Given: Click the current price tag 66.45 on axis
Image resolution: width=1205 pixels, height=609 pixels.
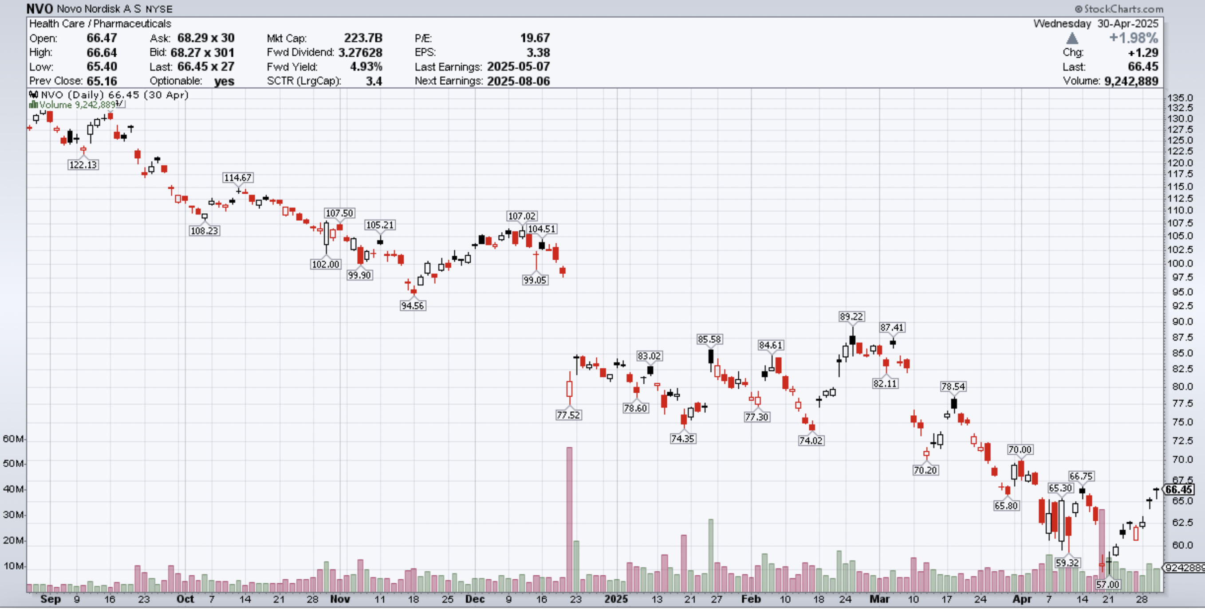Looking at the screenshot, I should pyautogui.click(x=1178, y=489).
